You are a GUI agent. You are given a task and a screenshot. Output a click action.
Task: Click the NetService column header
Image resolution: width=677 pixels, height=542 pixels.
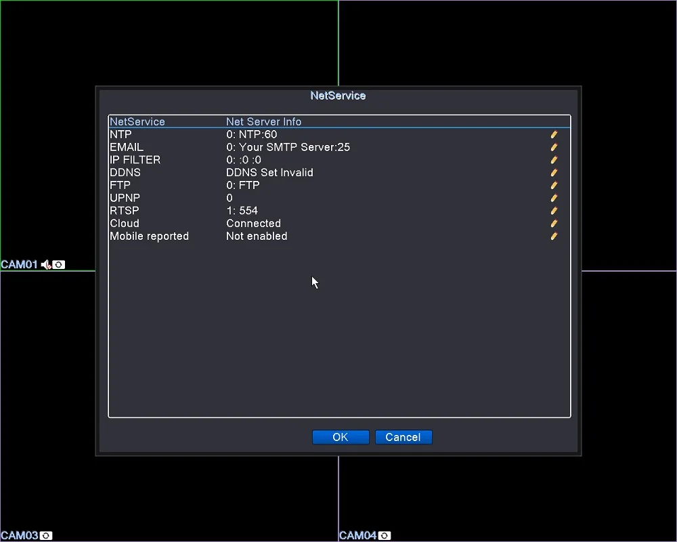pyautogui.click(x=137, y=122)
